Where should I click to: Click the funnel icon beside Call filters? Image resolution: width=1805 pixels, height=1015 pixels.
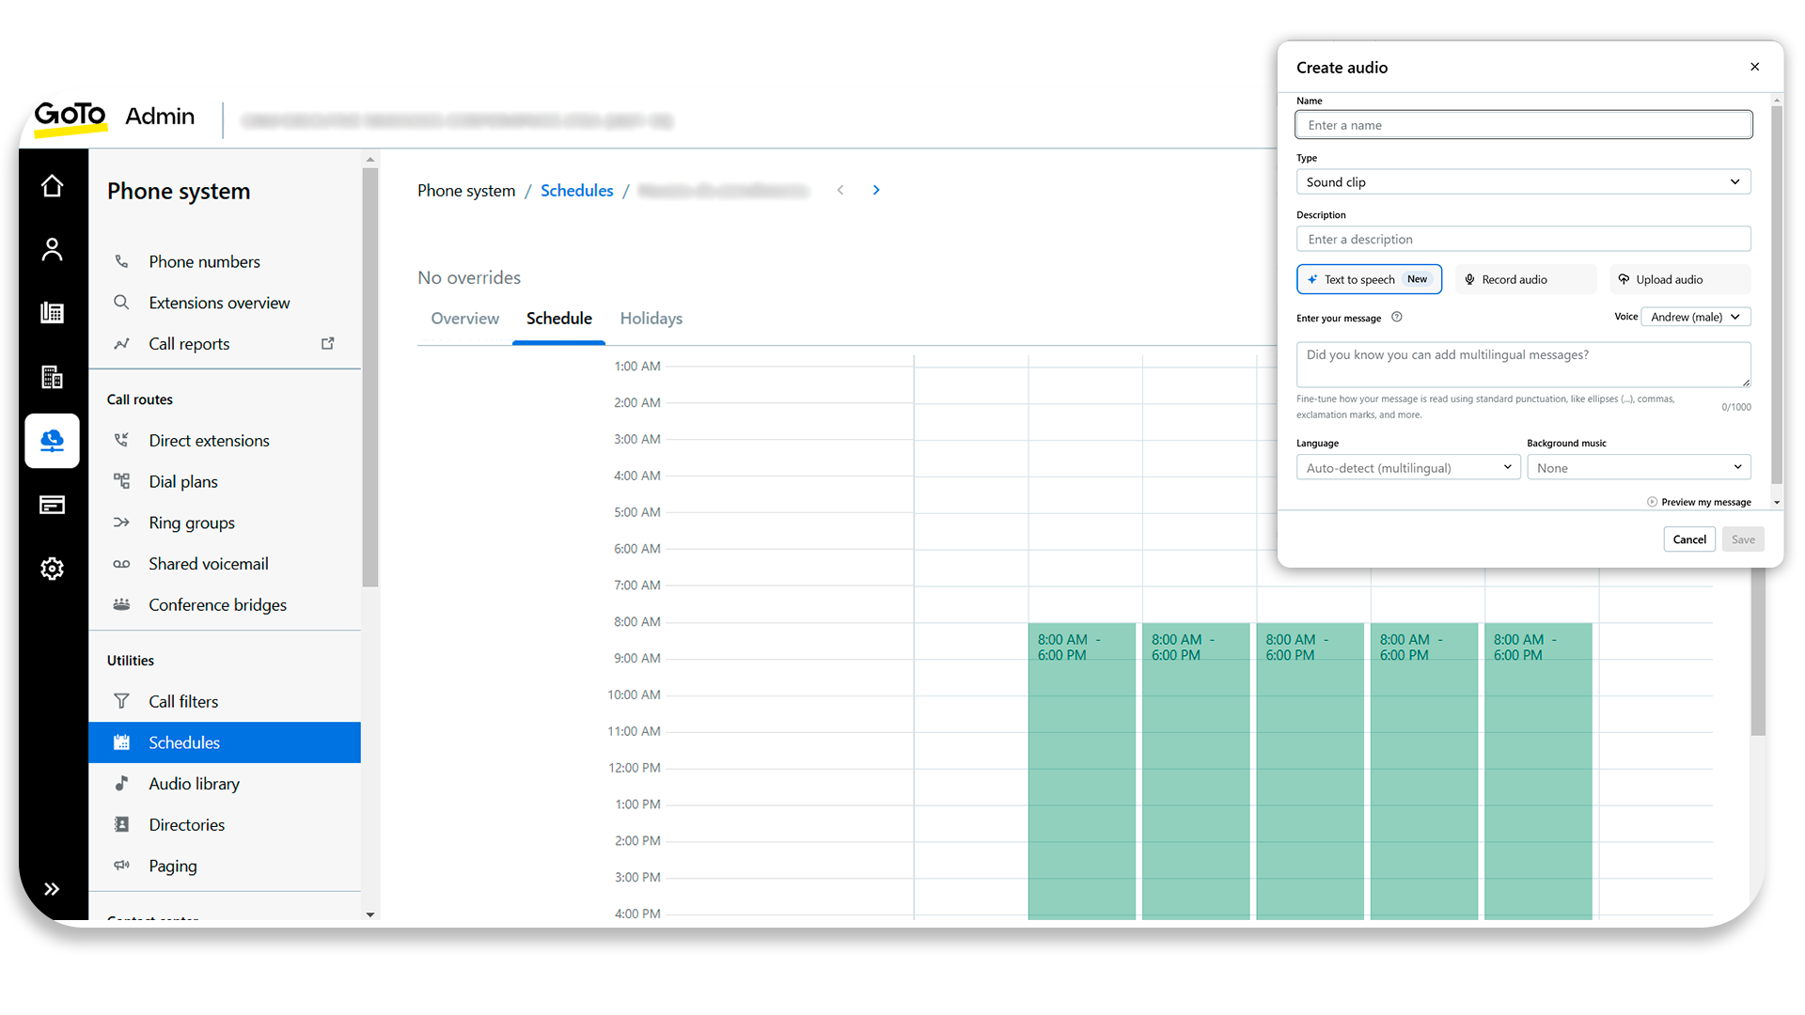[x=121, y=701]
